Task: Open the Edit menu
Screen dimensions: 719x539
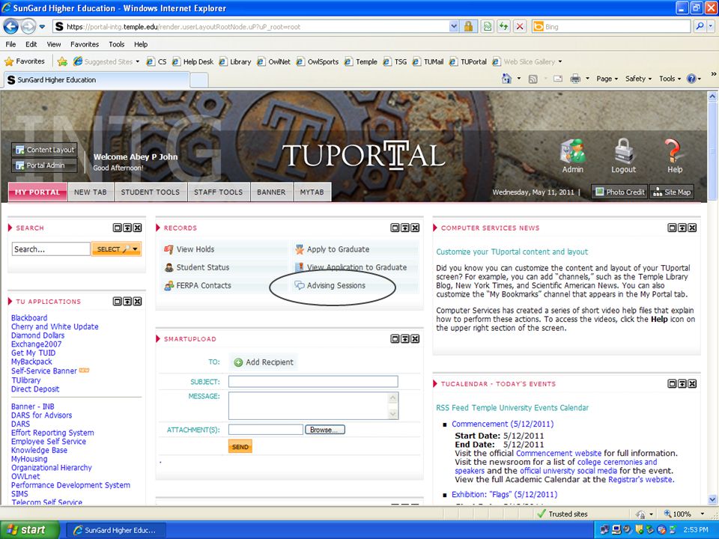Action: click(x=31, y=44)
